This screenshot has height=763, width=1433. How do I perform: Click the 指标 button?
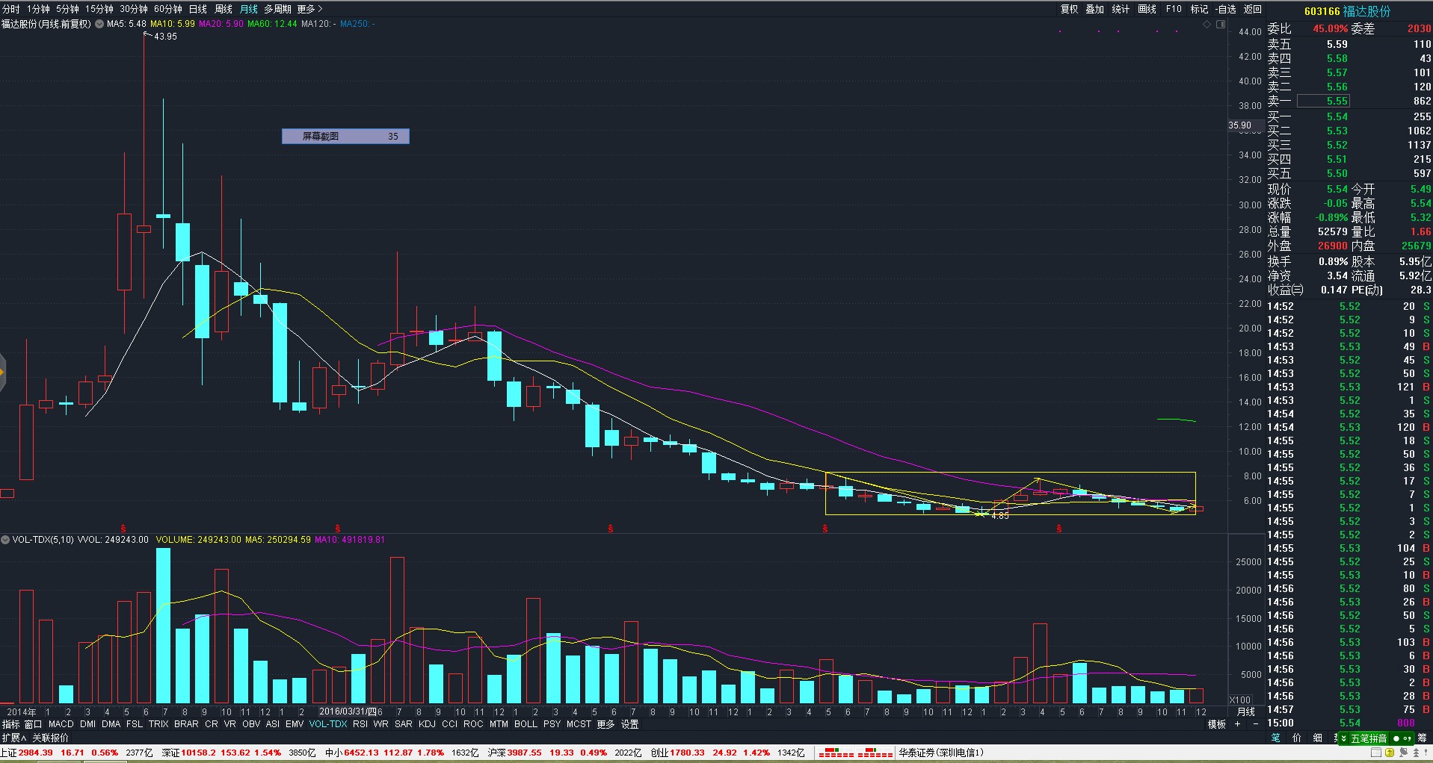[11, 724]
